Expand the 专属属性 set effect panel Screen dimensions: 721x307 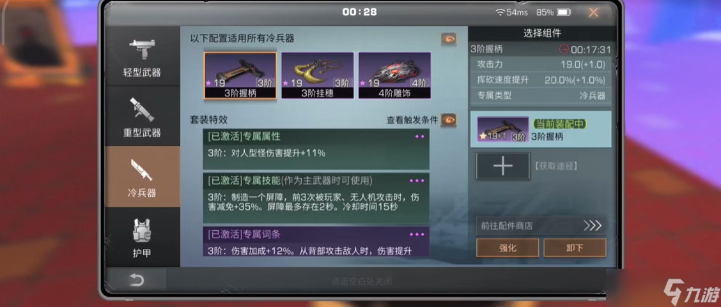pyautogui.click(x=316, y=149)
